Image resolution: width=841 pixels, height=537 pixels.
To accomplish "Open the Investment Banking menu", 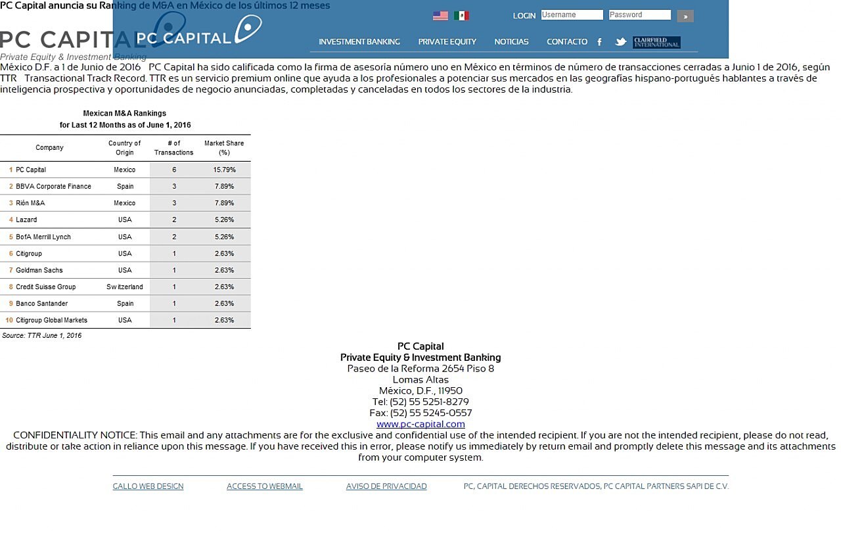I will [x=359, y=42].
